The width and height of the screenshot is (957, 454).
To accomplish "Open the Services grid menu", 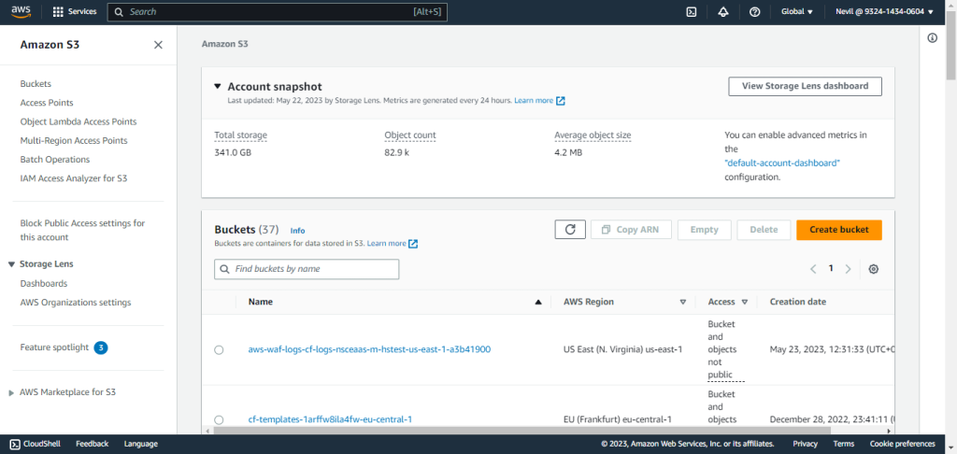I will click(75, 11).
